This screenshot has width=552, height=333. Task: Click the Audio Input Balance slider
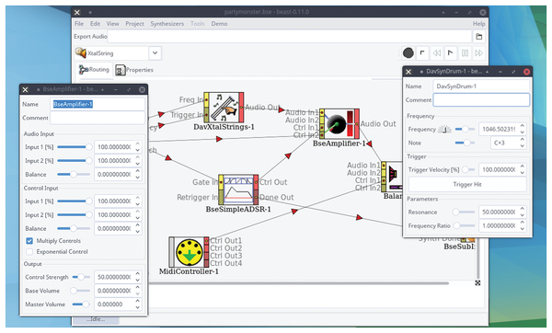pyautogui.click(x=74, y=174)
